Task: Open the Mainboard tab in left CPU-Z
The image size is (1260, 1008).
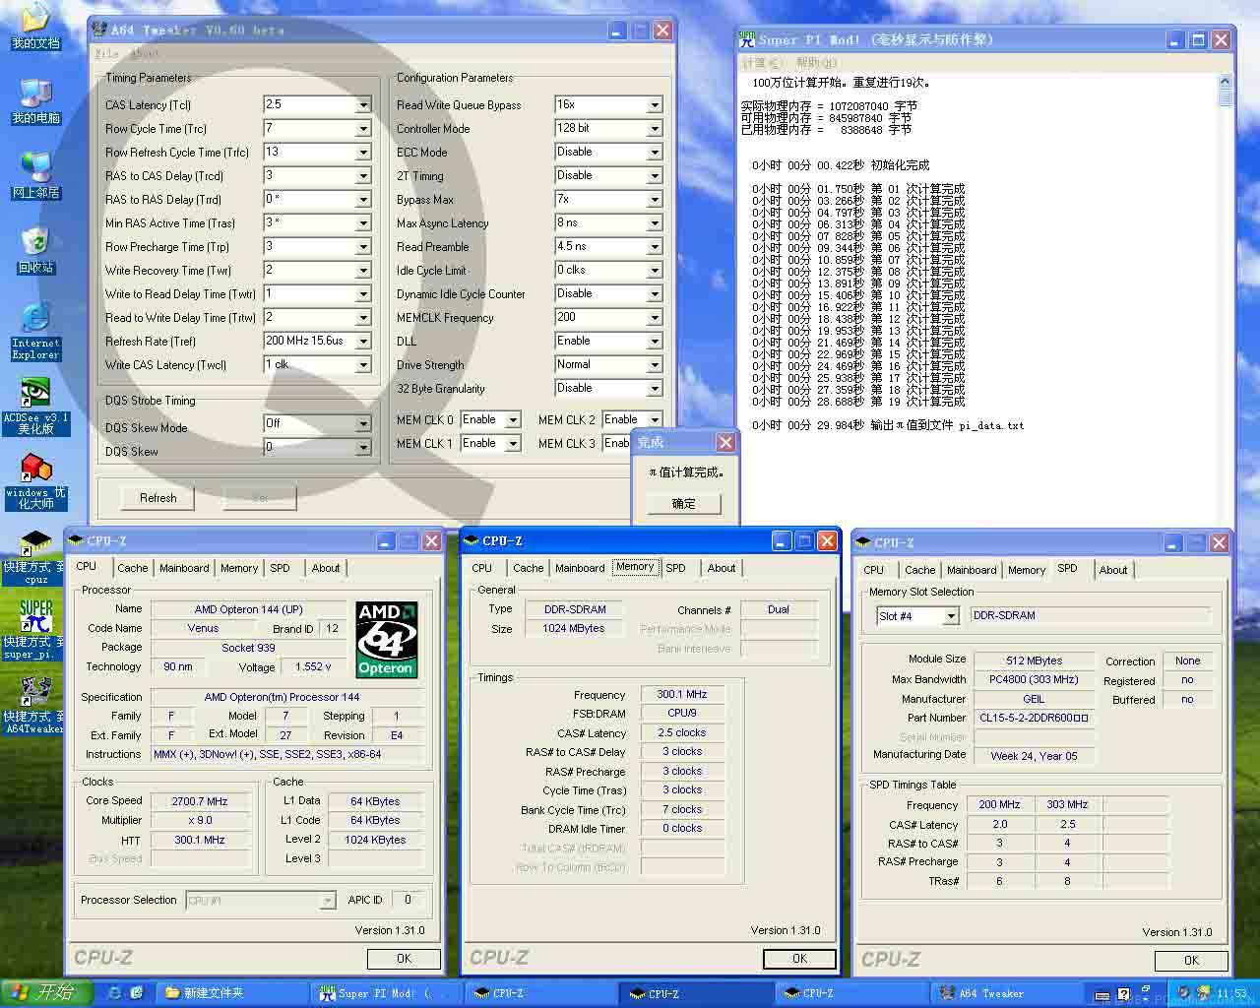Action: [184, 568]
